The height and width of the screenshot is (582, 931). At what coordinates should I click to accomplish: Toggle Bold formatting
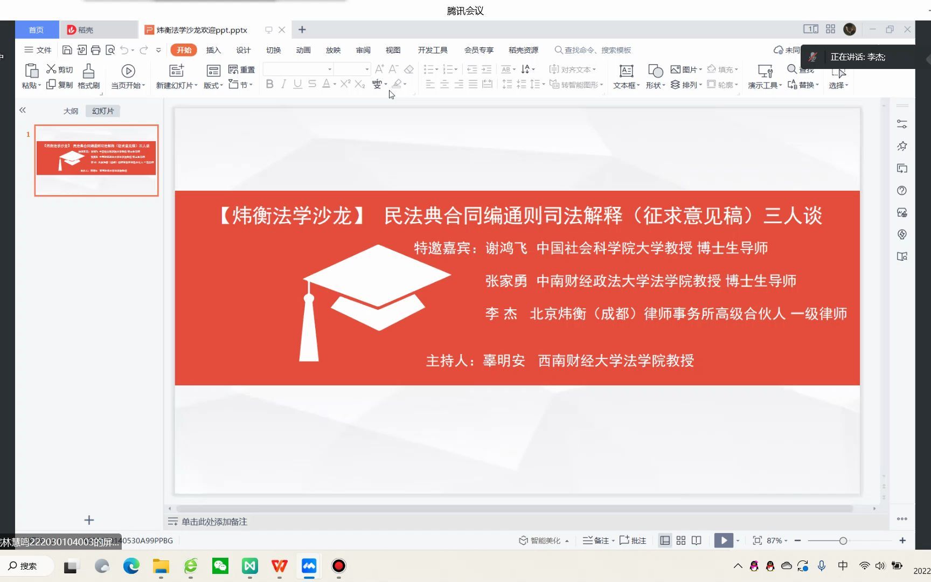269,84
